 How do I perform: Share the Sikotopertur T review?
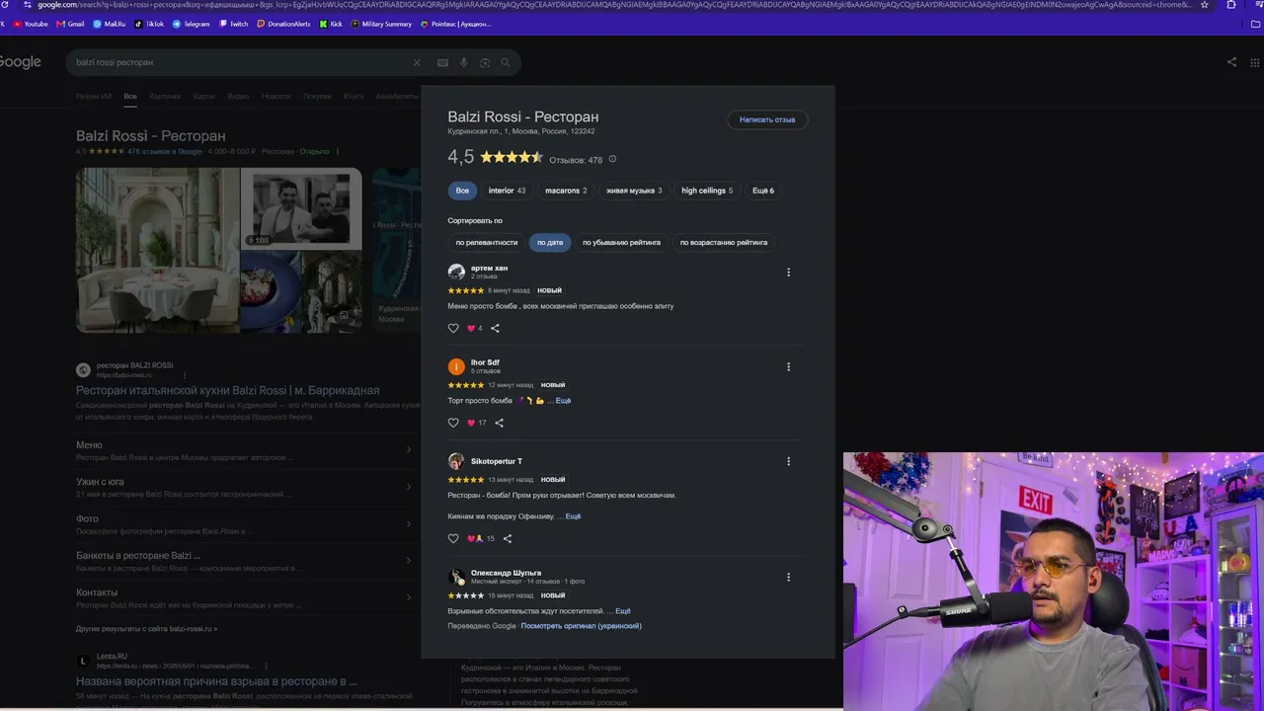tap(508, 538)
